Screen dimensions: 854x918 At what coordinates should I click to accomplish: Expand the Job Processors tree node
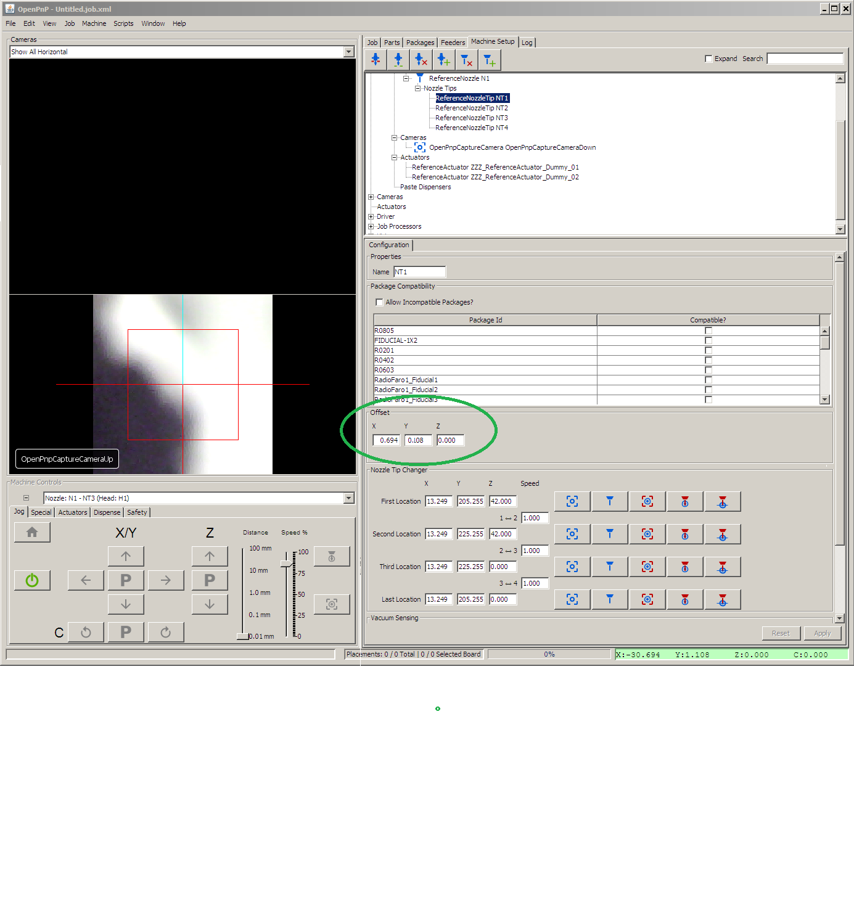pyautogui.click(x=371, y=226)
